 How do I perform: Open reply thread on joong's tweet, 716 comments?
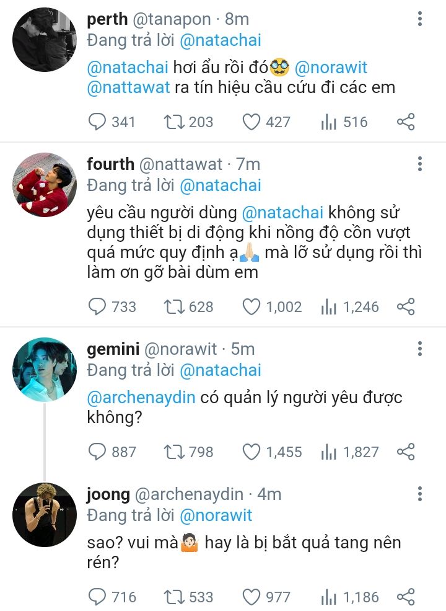(97, 597)
